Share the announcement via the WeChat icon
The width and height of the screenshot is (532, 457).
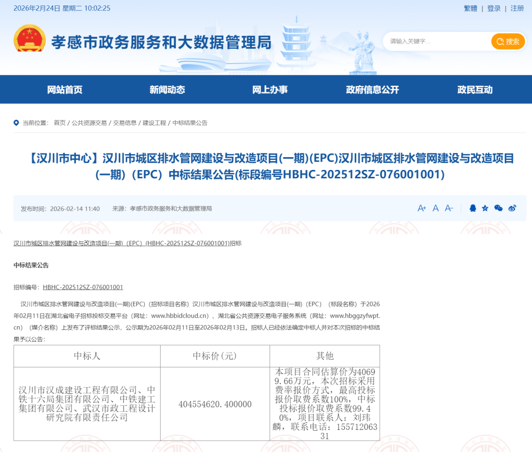pos(499,208)
